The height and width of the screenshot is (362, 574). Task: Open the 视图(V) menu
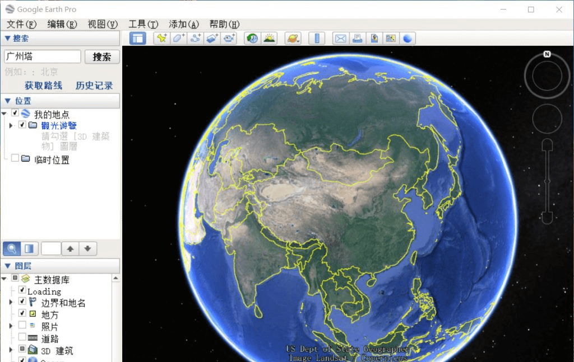[103, 24]
